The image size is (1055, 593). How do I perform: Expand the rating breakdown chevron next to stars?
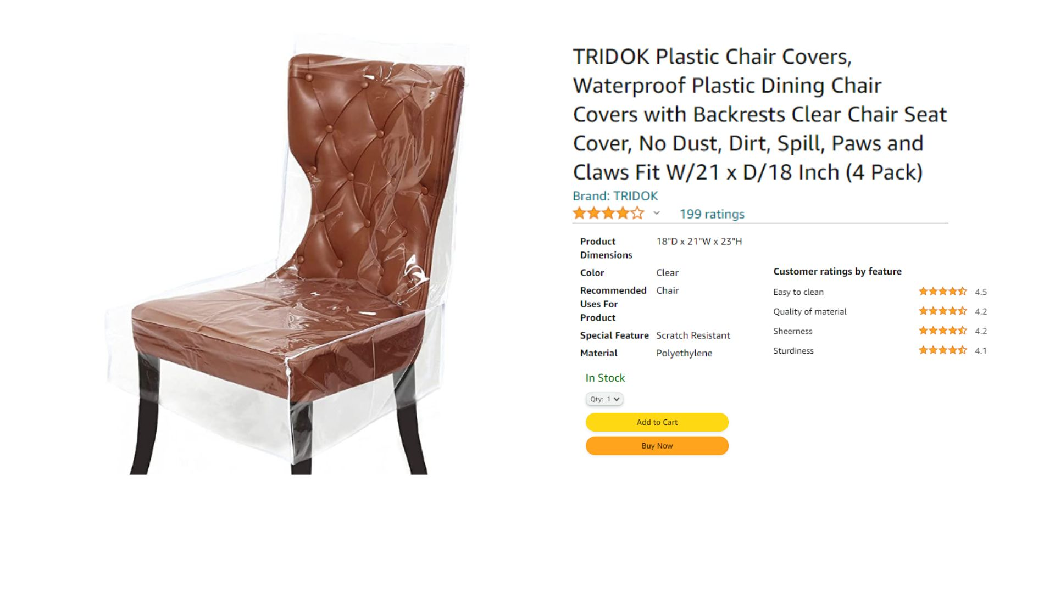click(657, 214)
